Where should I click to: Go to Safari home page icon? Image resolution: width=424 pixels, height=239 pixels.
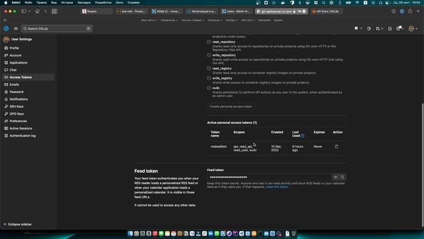(37, 11)
